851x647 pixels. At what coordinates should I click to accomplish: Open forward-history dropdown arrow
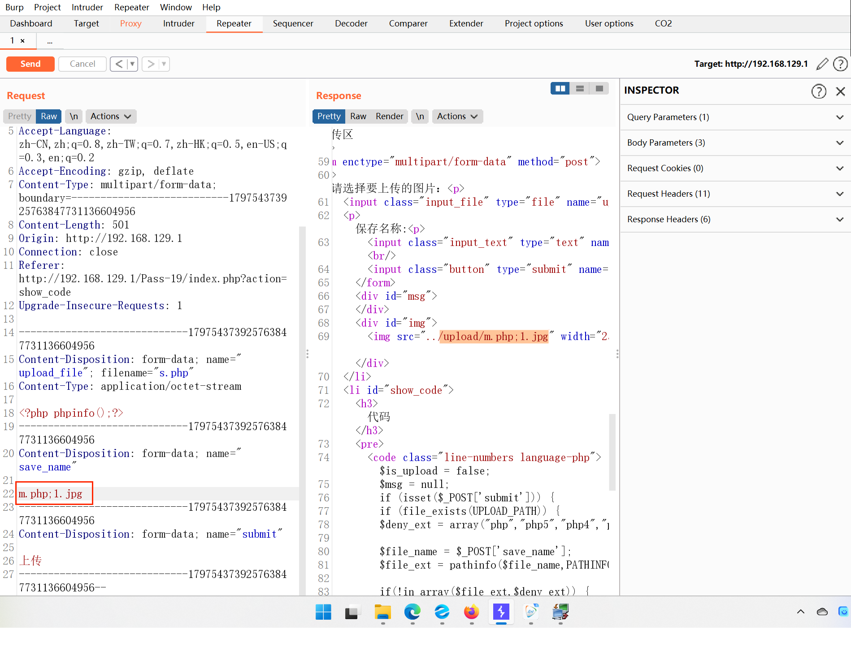(164, 64)
